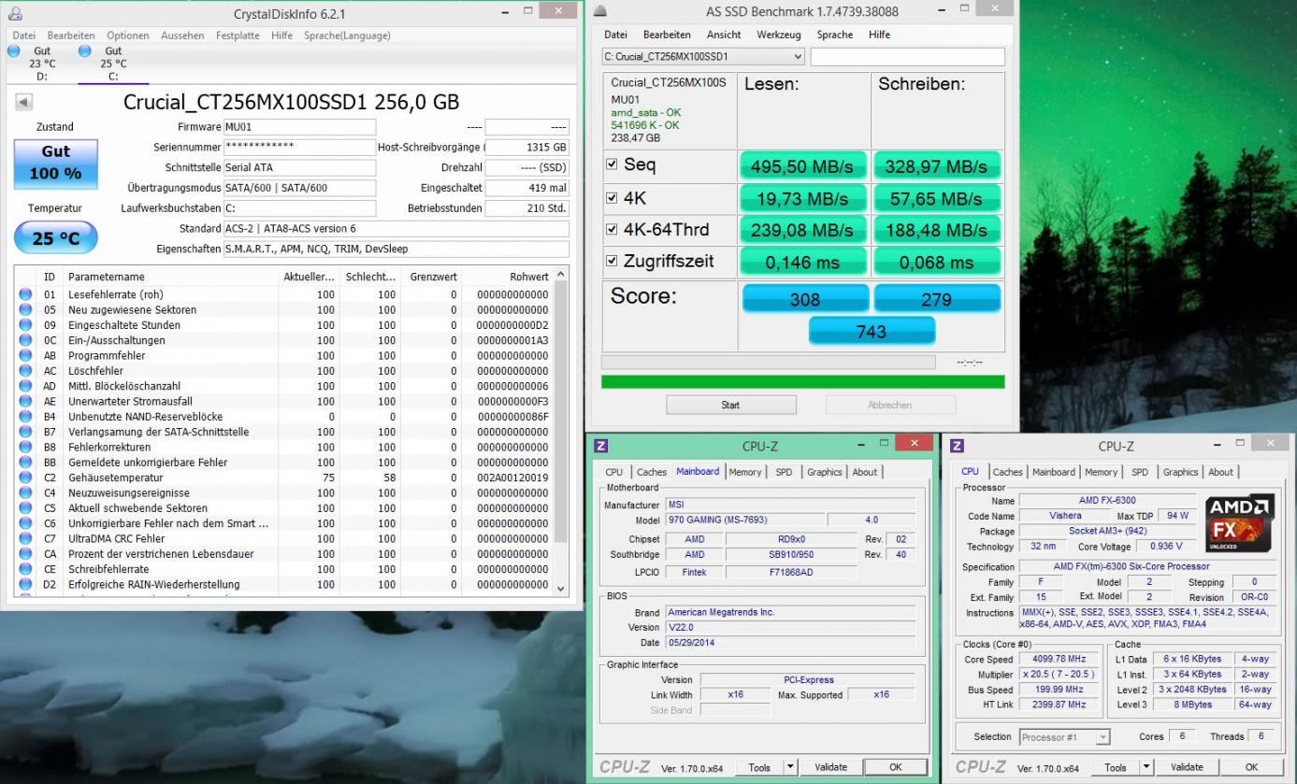1297x784 pixels.
Task: Click the Seriennummer field
Action: [x=299, y=148]
